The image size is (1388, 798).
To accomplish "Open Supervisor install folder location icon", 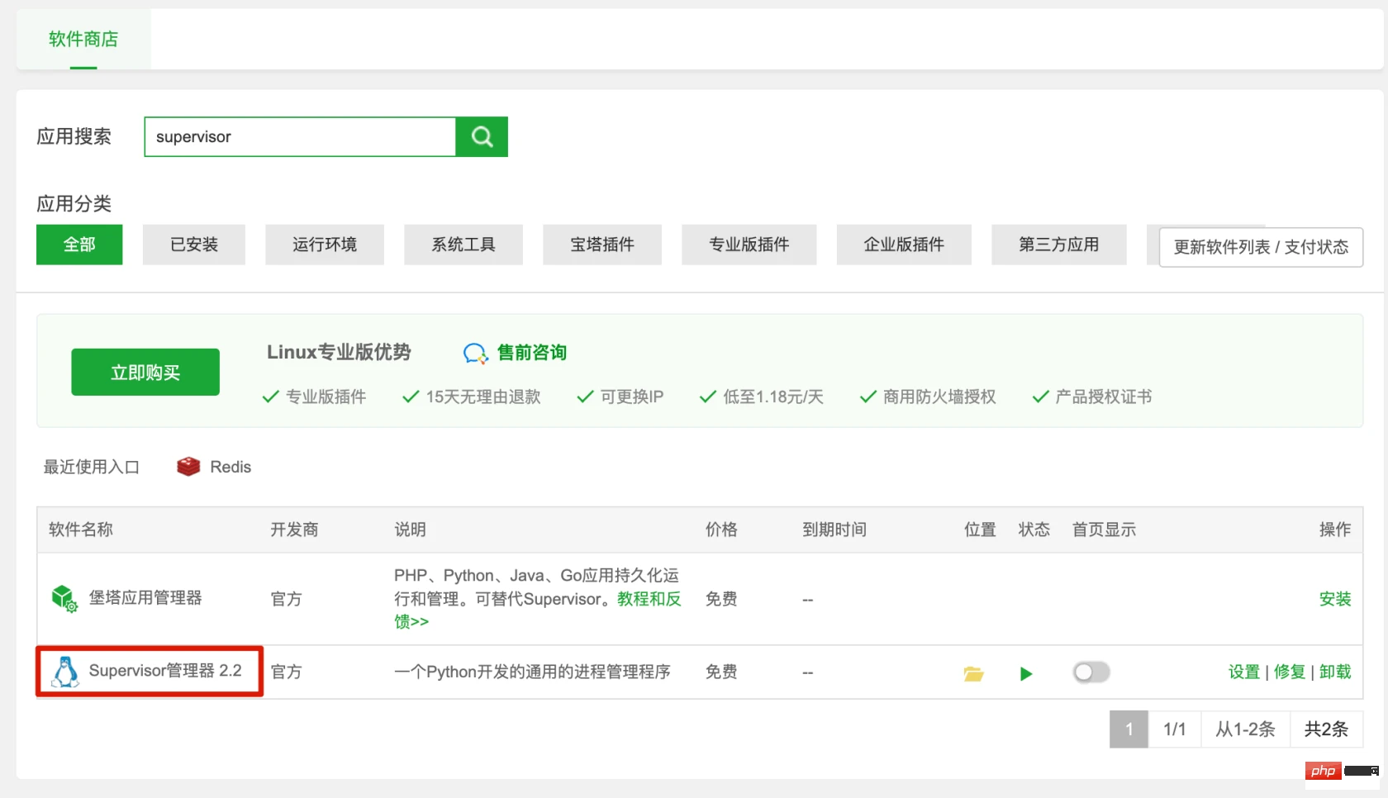I will tap(973, 674).
